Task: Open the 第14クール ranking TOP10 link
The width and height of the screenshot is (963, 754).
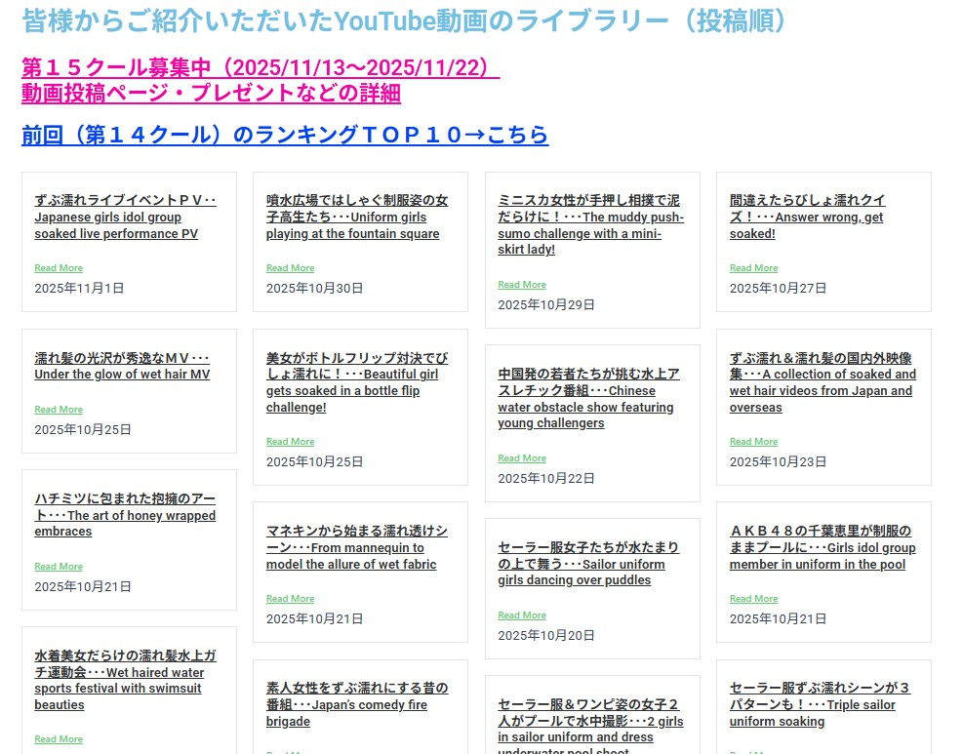Action: coord(284,135)
